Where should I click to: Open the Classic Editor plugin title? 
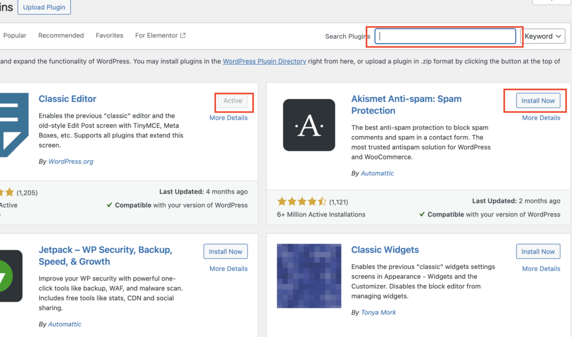point(68,99)
